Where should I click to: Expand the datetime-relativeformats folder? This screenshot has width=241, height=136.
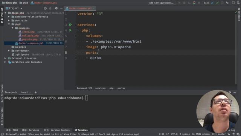(9, 17)
